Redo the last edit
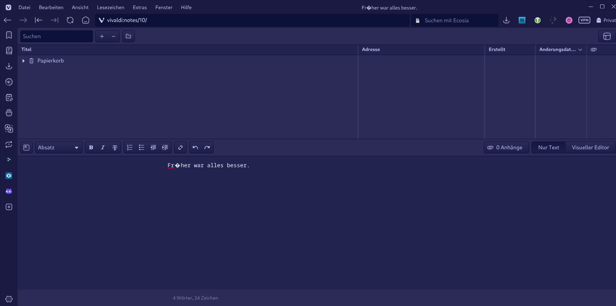616x306 pixels. [x=207, y=147]
